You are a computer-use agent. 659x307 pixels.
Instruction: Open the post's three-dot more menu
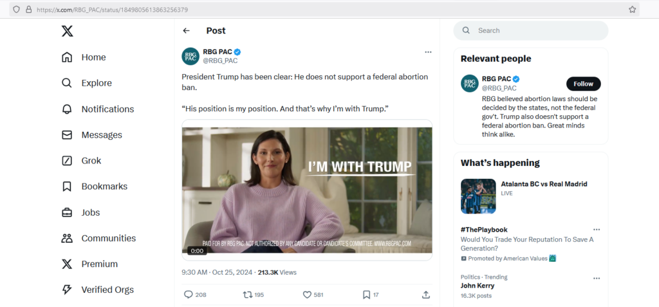[428, 51]
